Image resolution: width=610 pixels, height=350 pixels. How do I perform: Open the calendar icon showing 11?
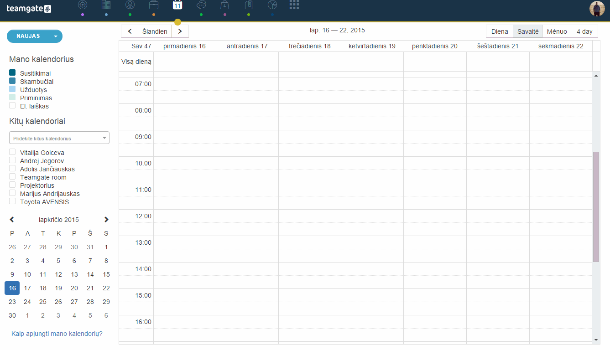click(x=177, y=5)
